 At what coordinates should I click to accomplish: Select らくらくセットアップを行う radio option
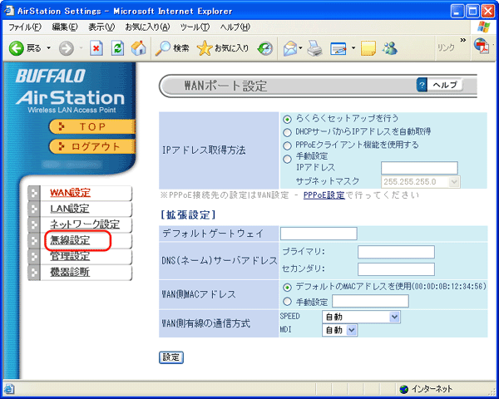point(287,120)
